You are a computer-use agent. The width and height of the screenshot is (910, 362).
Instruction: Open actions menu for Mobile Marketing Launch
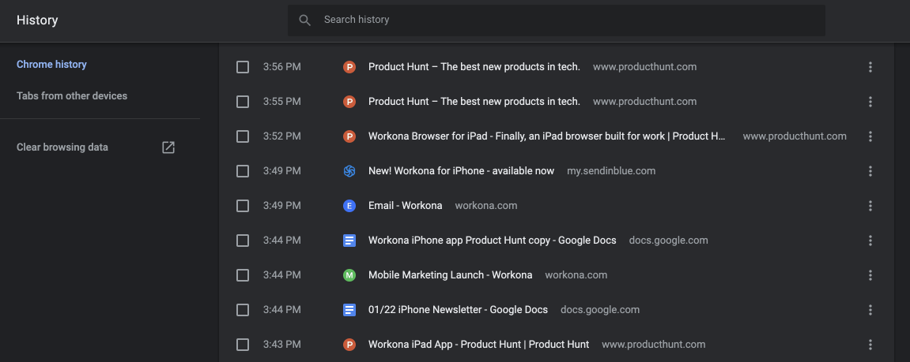pyautogui.click(x=870, y=276)
